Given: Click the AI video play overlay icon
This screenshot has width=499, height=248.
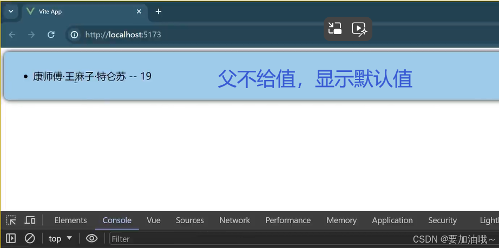Looking at the screenshot, I should tap(359, 29).
